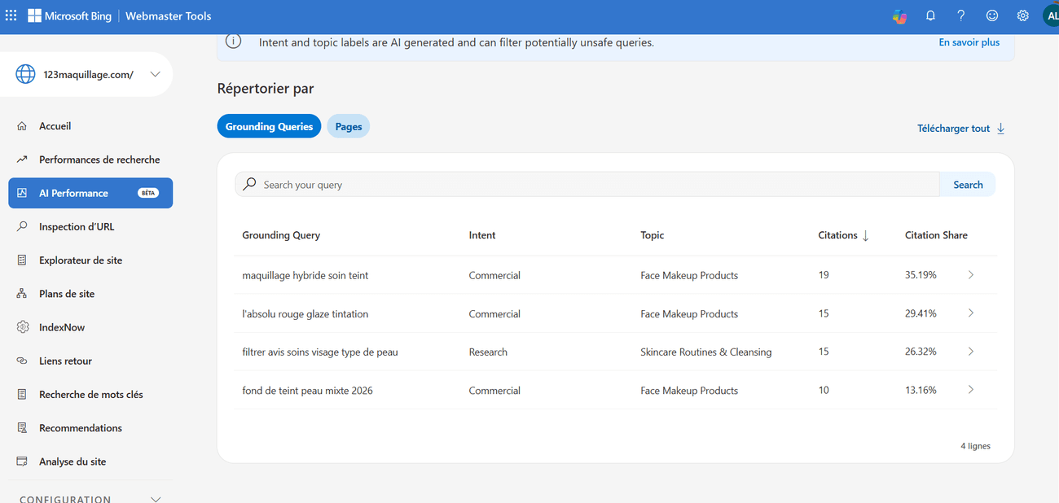Collapse the CONFIGURATION section chevron
The height and width of the screenshot is (503, 1059).
[156, 499]
